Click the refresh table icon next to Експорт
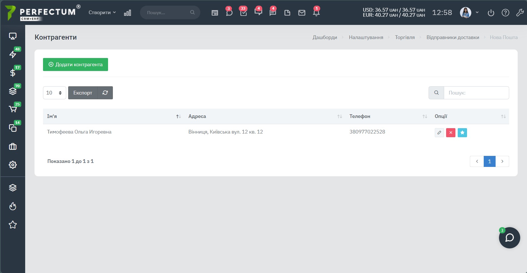Screen dimensions: 527x273 [105, 93]
